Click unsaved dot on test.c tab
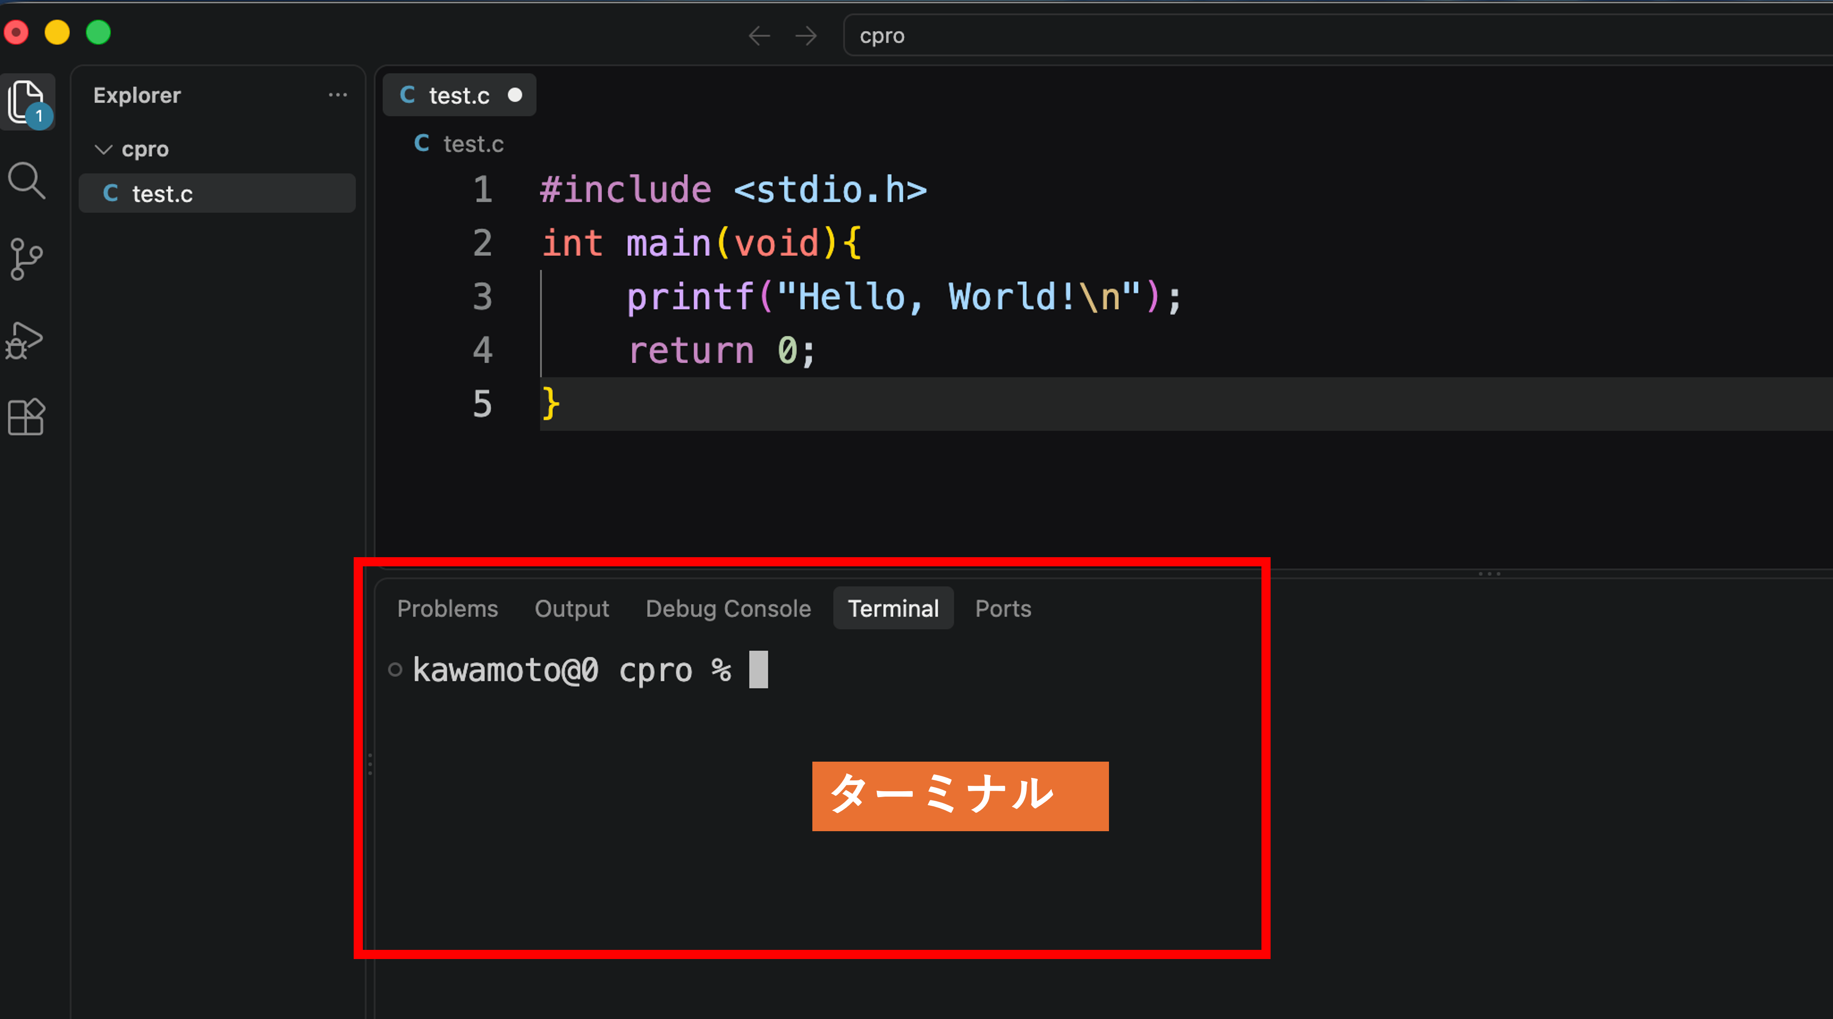The image size is (1833, 1019). point(515,95)
